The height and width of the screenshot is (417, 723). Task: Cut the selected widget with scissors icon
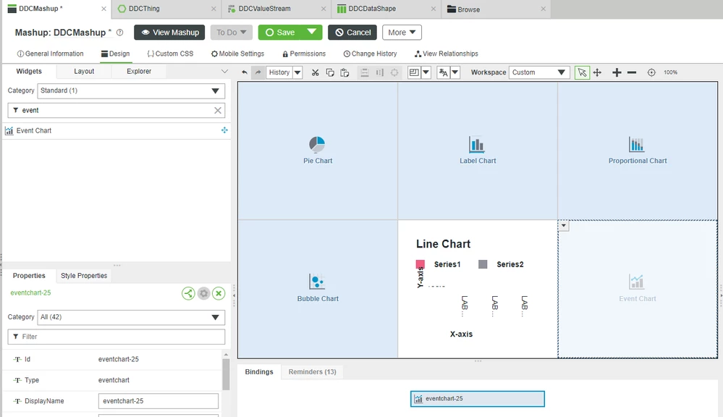(x=316, y=72)
